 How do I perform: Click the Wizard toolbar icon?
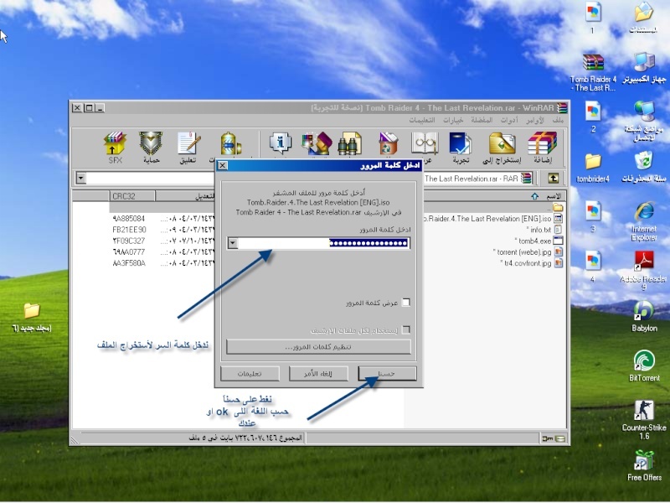pyautogui.click(x=317, y=143)
